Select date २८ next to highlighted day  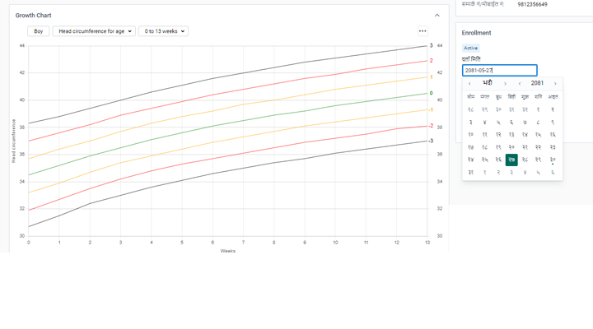525,160
